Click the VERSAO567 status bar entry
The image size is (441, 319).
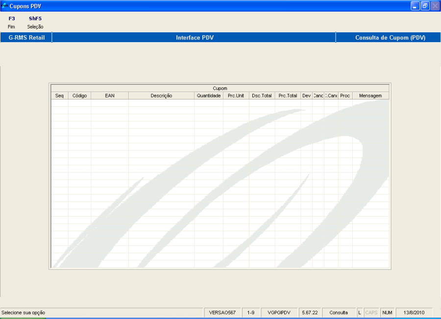(x=222, y=313)
